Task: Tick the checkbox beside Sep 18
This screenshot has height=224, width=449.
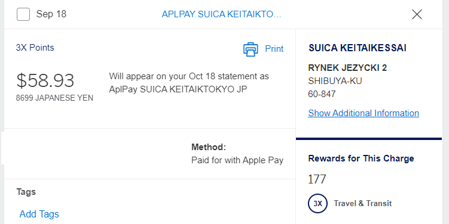Action: [23, 14]
